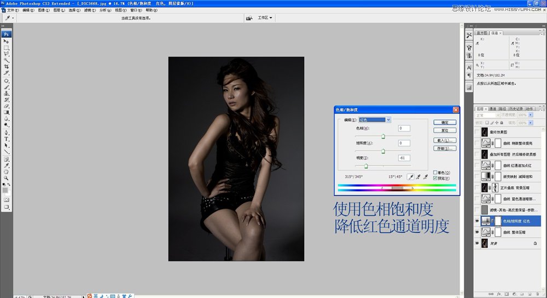This screenshot has height=298, width=547.
Task: Enable the 着色 (Colorize) checkbox
Action: pyautogui.click(x=435, y=173)
